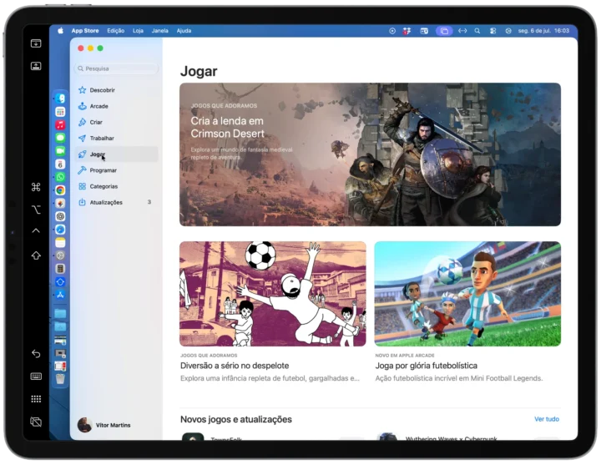Show the Sidecar on-screen keyboard
Image resolution: width=601 pixels, height=465 pixels.
tap(36, 377)
